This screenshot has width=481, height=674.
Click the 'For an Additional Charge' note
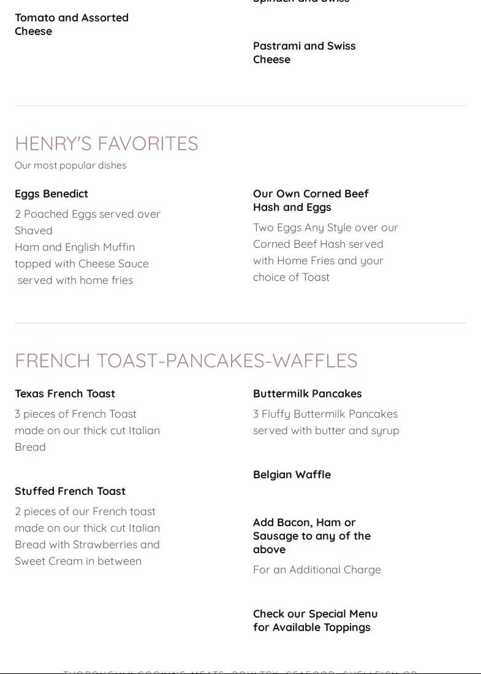pyautogui.click(x=317, y=570)
